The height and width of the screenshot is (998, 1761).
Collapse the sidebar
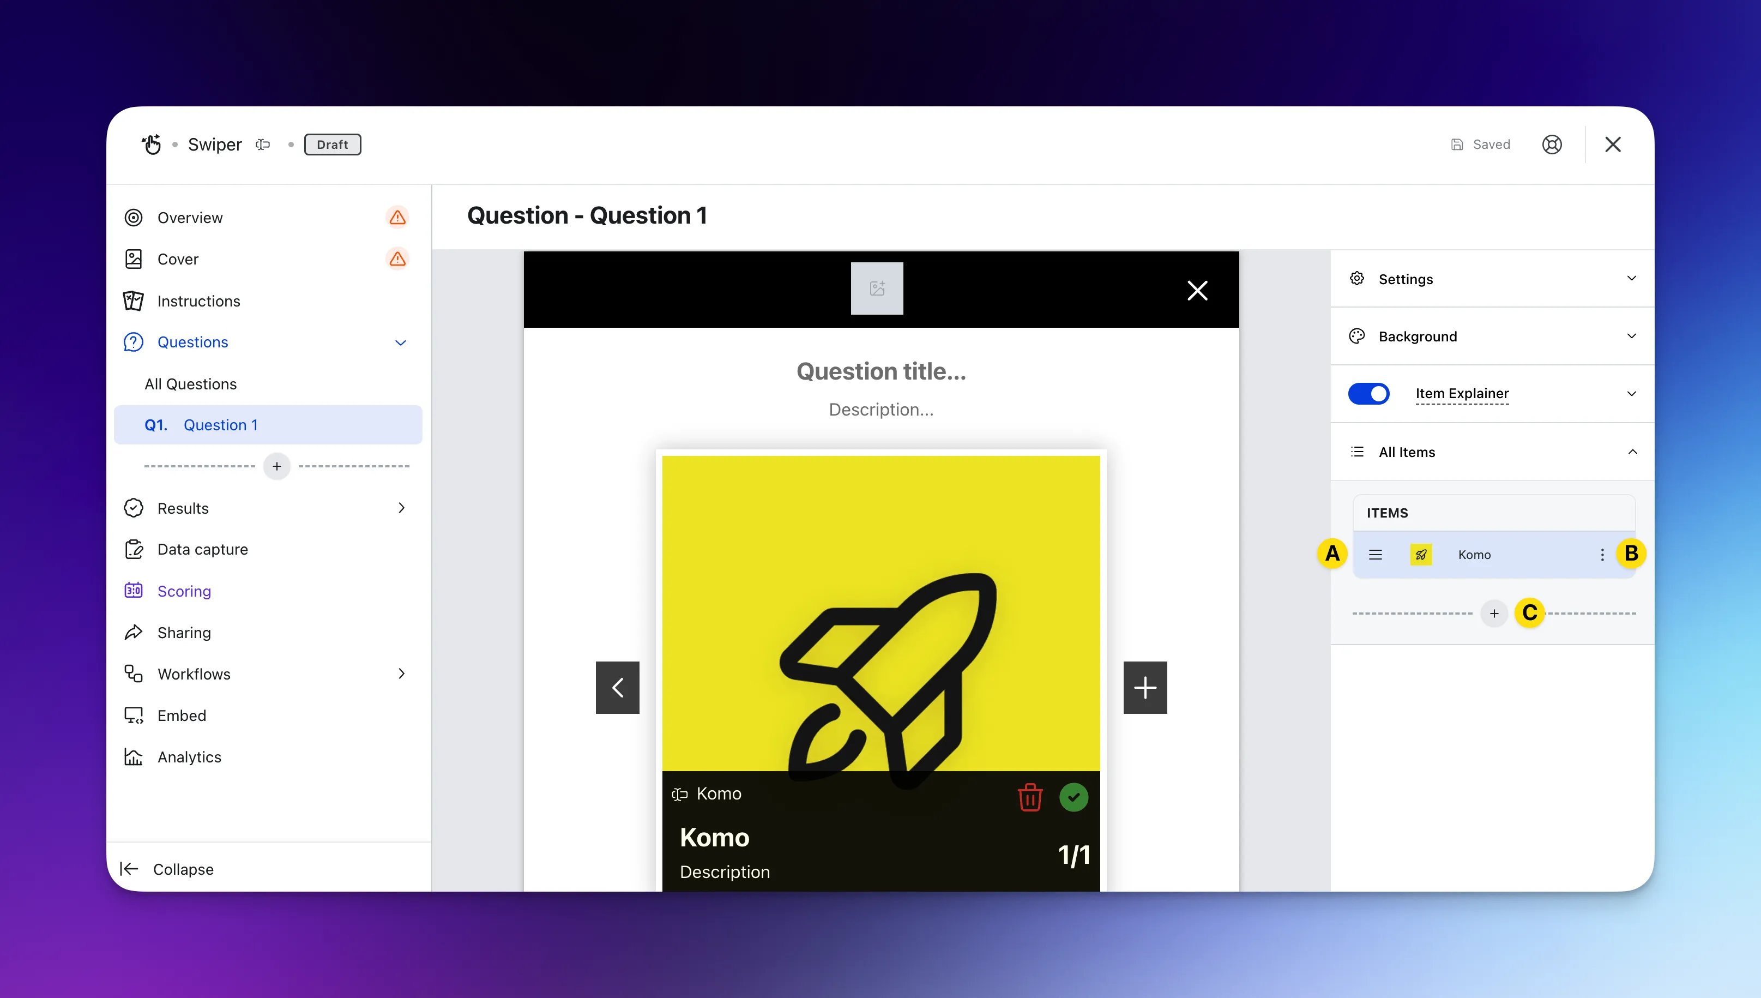coord(166,869)
